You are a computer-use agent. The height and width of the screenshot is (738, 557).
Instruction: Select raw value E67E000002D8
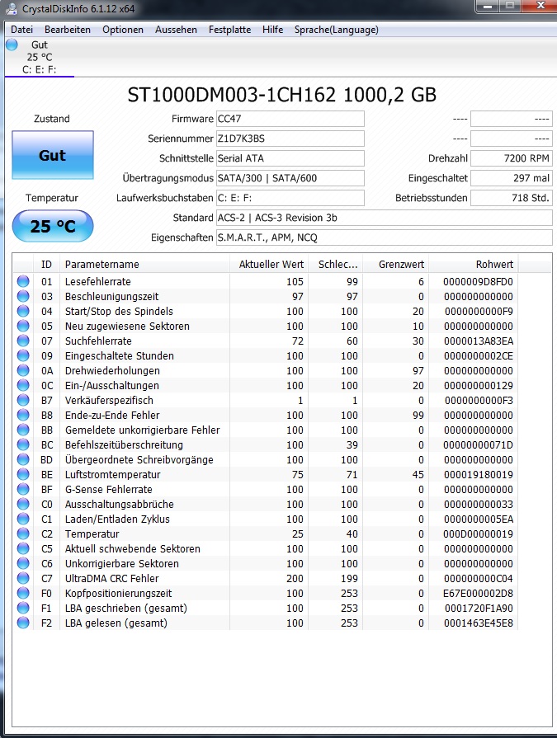[x=478, y=593]
